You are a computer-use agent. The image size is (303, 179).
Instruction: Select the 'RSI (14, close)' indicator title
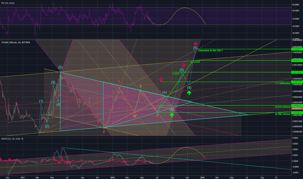(8, 3)
